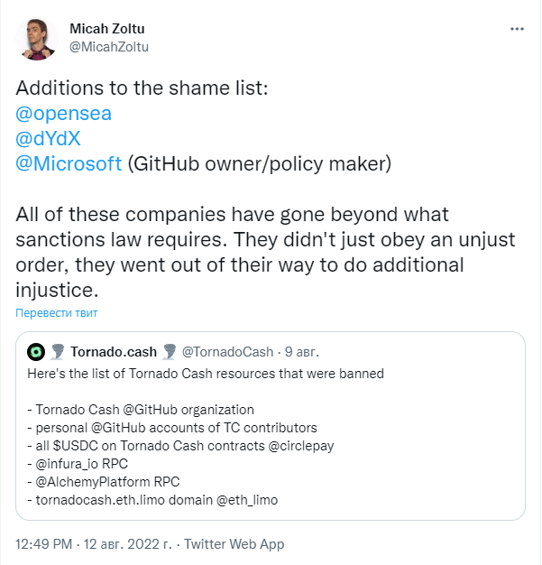Click the tweet timestamp 12:49 PM
Image resolution: width=542 pixels, height=565 pixels.
[46, 544]
